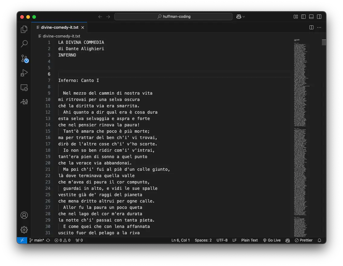Start Go Live server
Viewport: 343px width, 266px height.
(272, 240)
